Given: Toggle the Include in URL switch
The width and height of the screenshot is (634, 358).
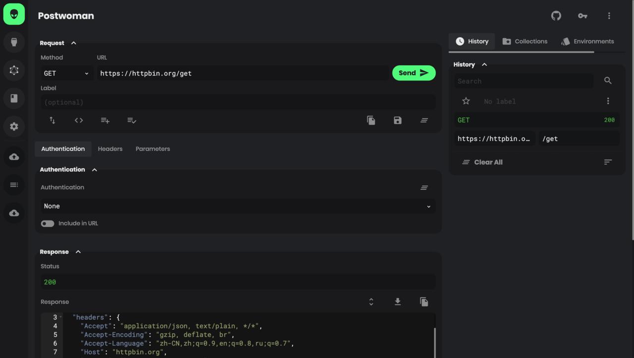Looking at the screenshot, I should point(48,224).
